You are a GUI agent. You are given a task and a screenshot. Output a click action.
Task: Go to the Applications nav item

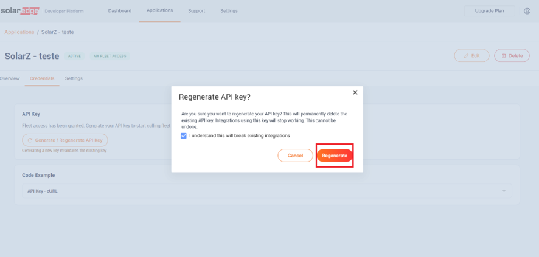(160, 10)
